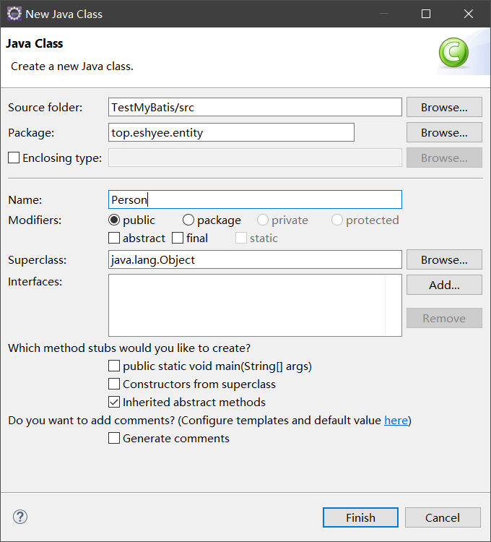
Task: Click the 'Package:' label
Action: 31,132
